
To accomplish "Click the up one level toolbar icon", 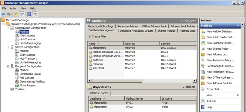I will tap(16, 14).
